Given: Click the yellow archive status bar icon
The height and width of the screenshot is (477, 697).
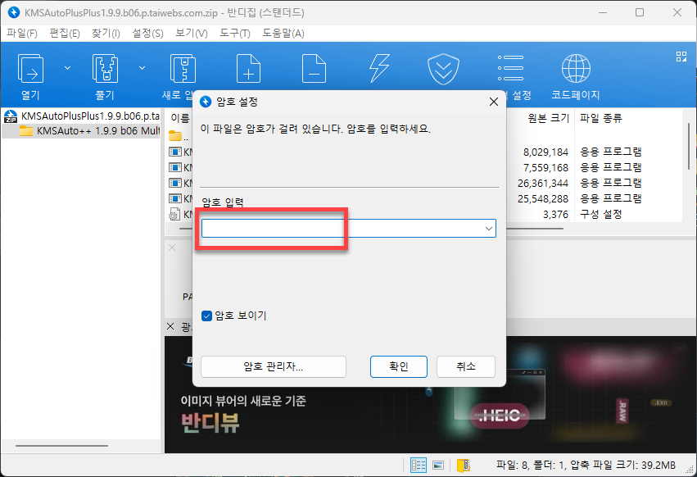Looking at the screenshot, I should coord(464,465).
